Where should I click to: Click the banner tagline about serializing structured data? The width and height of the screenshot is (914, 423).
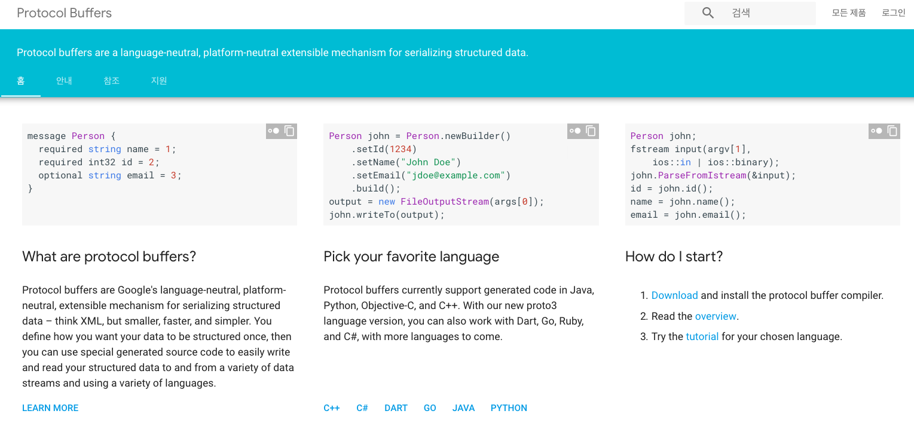point(273,53)
